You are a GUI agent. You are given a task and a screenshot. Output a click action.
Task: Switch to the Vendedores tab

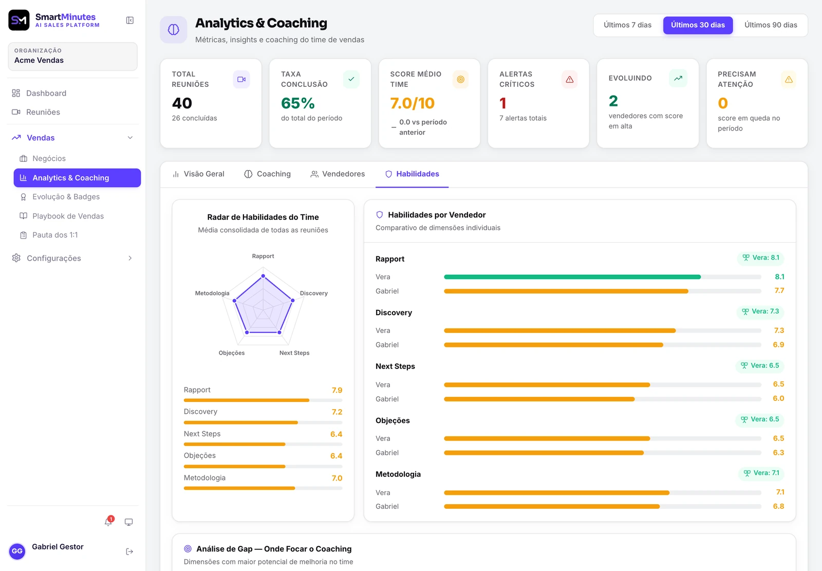338,174
